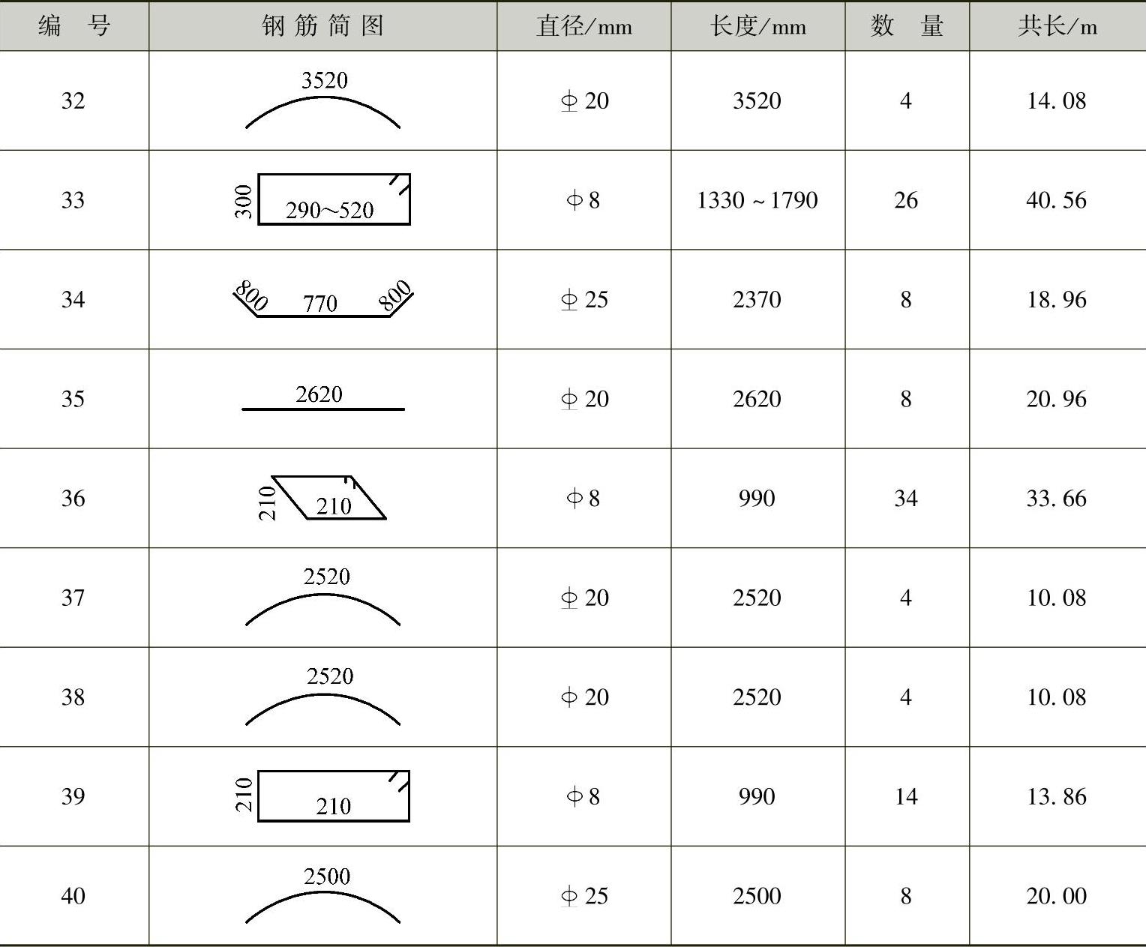Click the 数量 column header
The image size is (1146, 947).
pyautogui.click(x=907, y=26)
